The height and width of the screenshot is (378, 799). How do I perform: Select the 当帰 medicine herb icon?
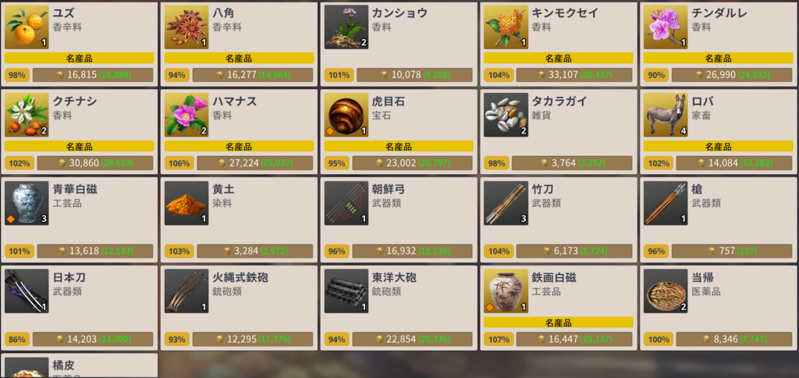tap(666, 291)
